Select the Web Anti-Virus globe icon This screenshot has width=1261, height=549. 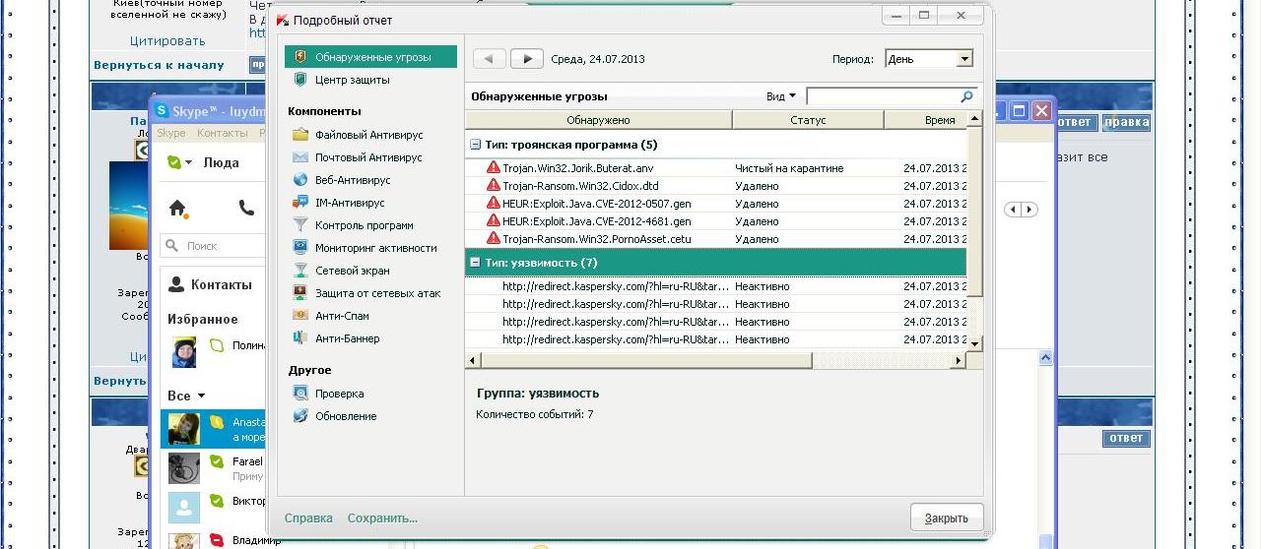point(300,180)
